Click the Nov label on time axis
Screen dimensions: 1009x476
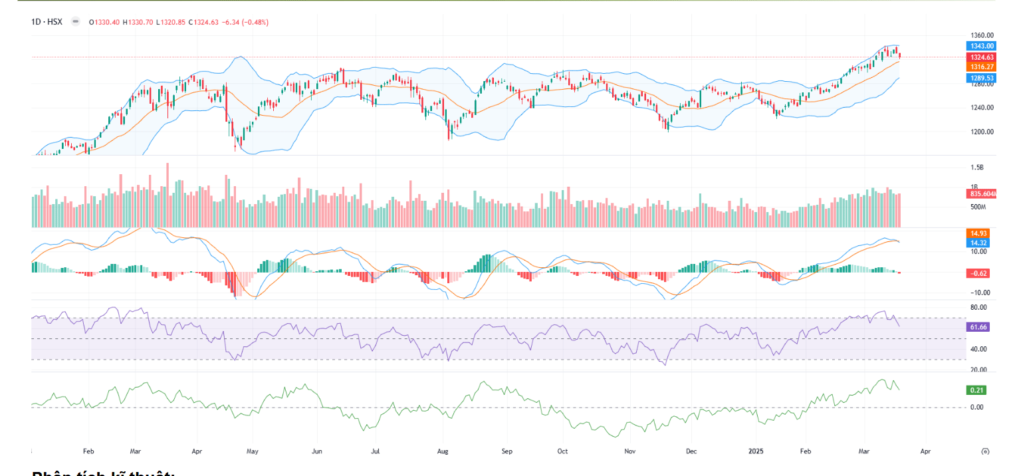631,451
